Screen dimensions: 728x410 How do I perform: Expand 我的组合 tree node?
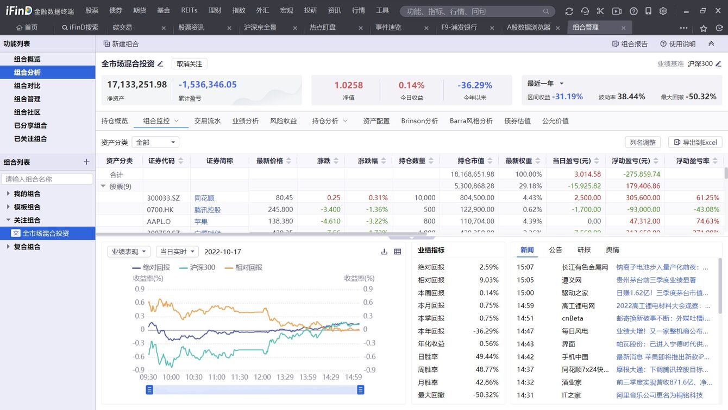click(8, 194)
